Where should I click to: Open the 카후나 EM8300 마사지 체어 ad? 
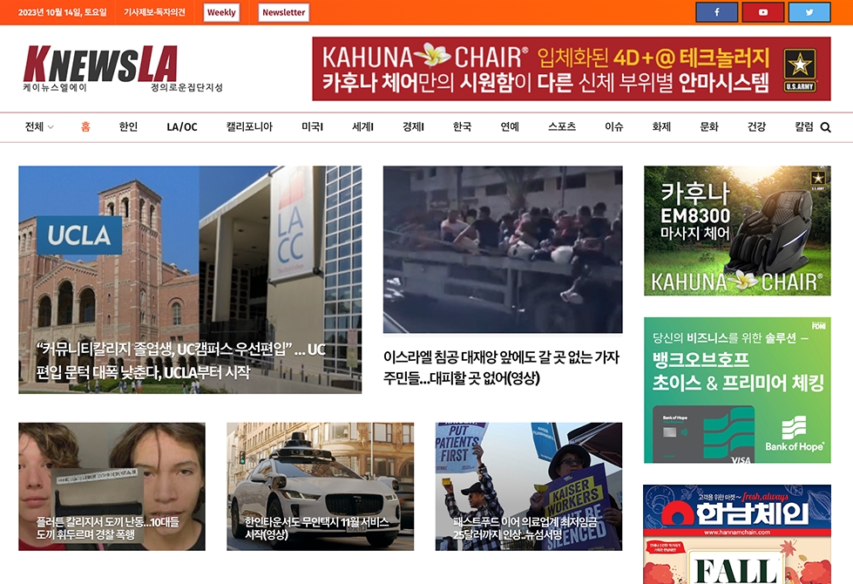click(x=737, y=231)
